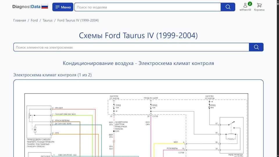Viewport: 279px width, 157px height.
Task: Open the Ford breadcrumb link
Action: [x=34, y=20]
